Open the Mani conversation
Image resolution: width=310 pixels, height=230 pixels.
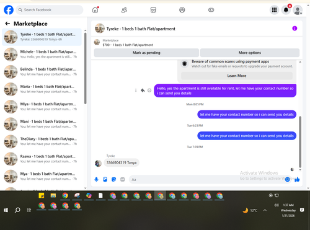pyautogui.click(x=42, y=124)
